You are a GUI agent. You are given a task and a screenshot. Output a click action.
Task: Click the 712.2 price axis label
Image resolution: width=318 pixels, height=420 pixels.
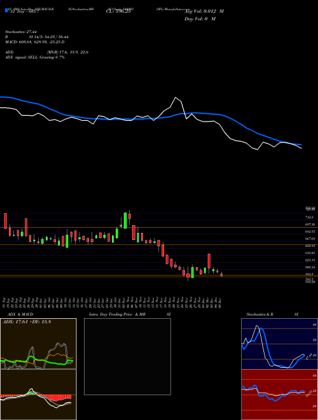click(x=311, y=217)
